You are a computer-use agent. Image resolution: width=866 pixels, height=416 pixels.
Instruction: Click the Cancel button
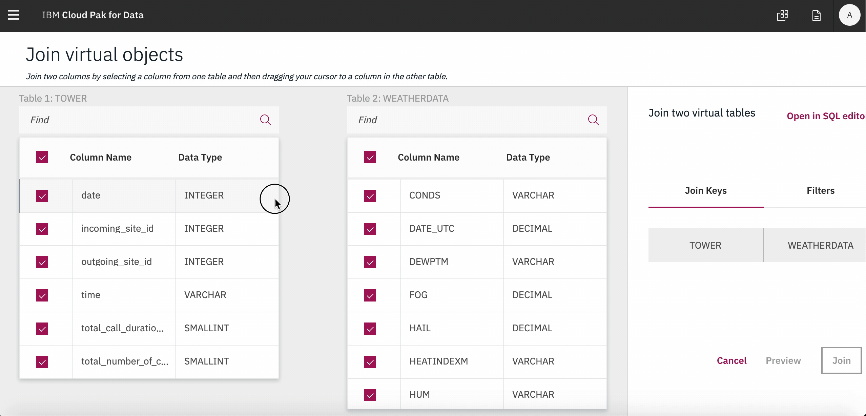(x=731, y=360)
